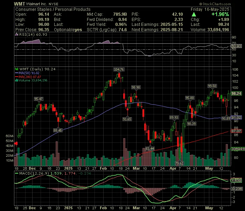245x211 pixels.
Task: Click the Market Cap value 785.9B
Action: (120, 14)
